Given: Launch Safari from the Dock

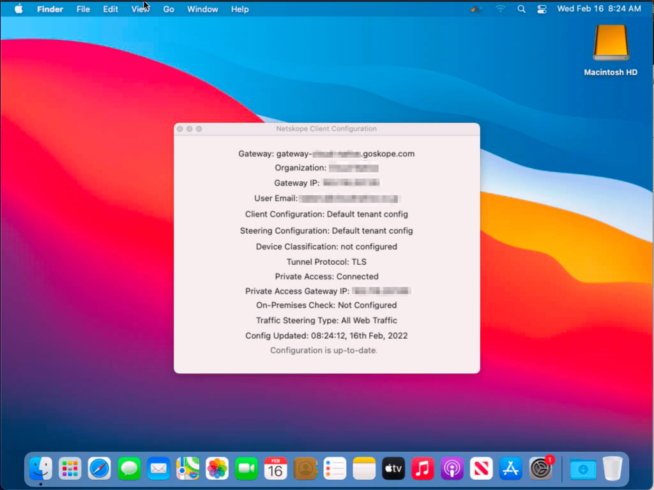Looking at the screenshot, I should point(99,469).
